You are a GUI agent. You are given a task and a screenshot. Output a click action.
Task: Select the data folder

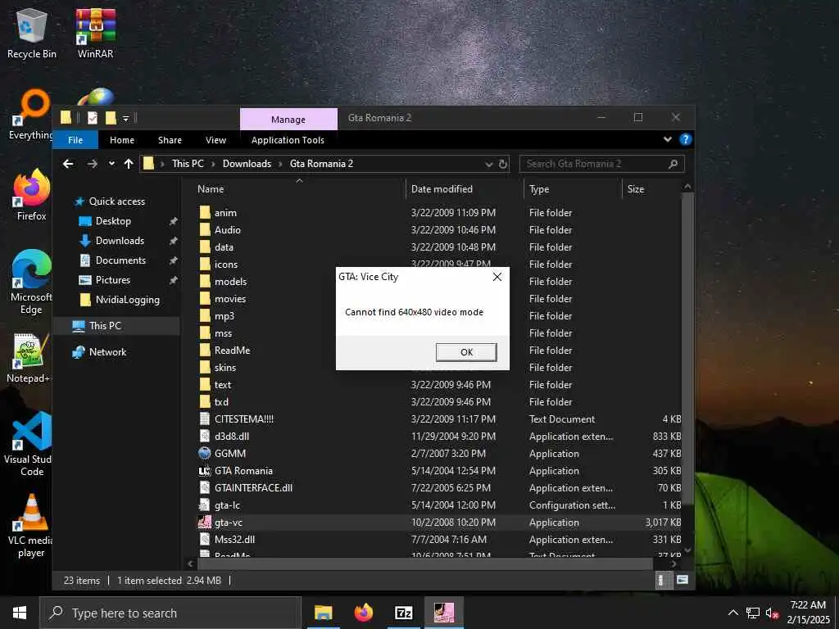click(x=224, y=247)
